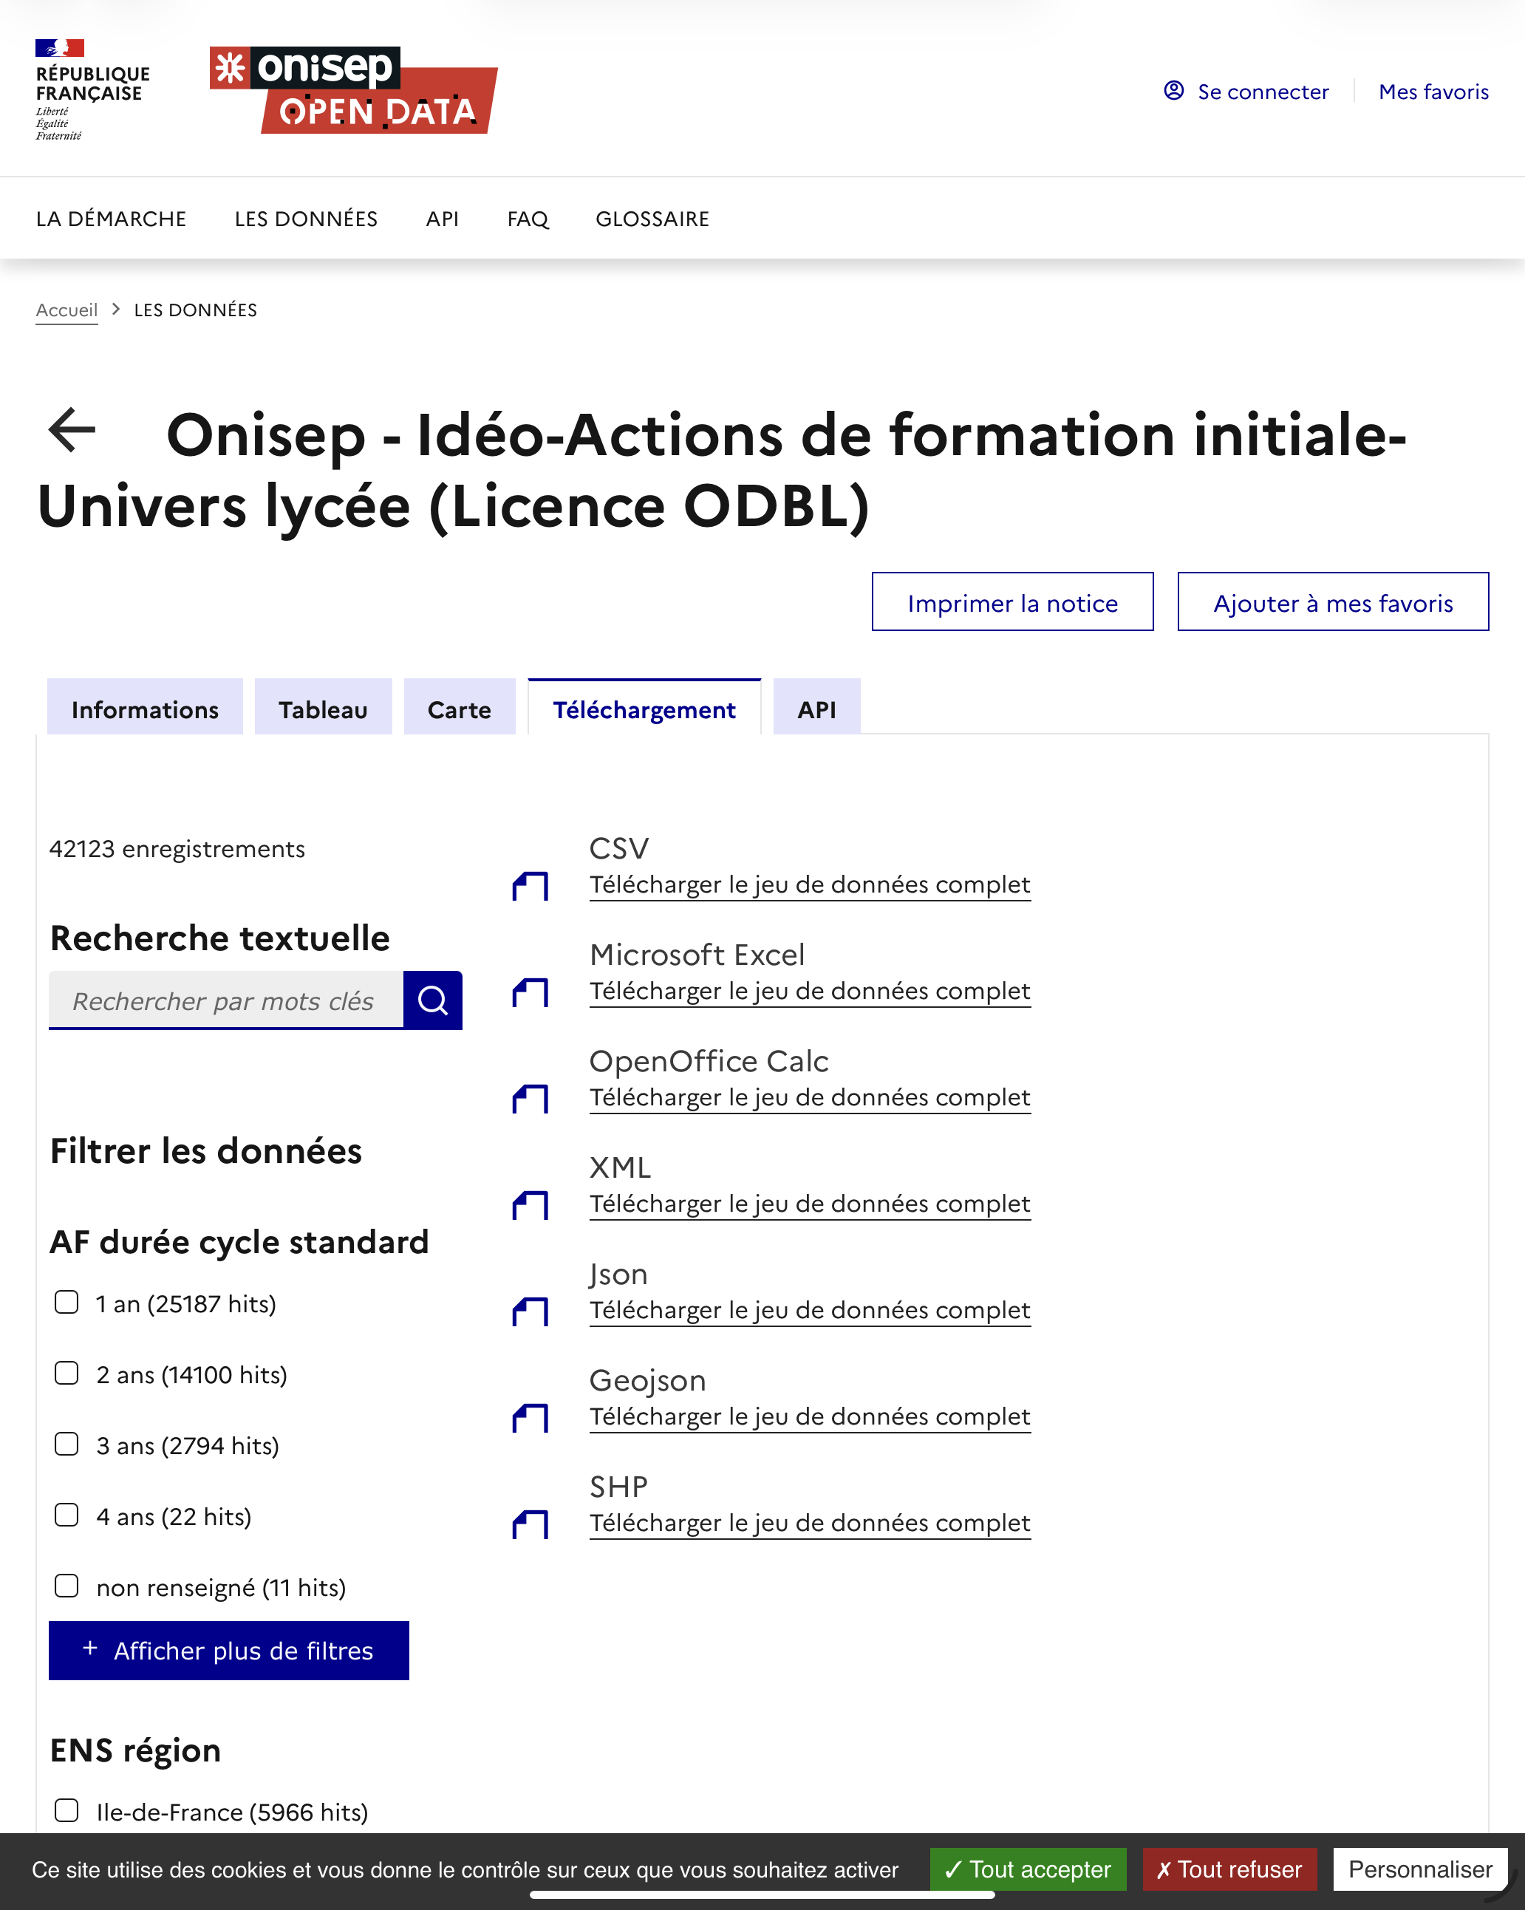
Task: Download the full Json dataset link
Action: pyautogui.click(x=809, y=1310)
